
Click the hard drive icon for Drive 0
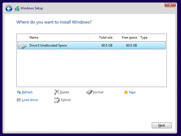click(x=22, y=46)
